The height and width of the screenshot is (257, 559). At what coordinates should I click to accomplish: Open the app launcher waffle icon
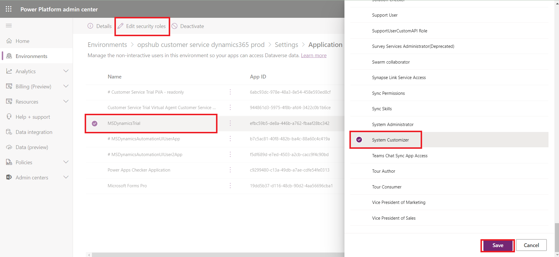pyautogui.click(x=9, y=9)
